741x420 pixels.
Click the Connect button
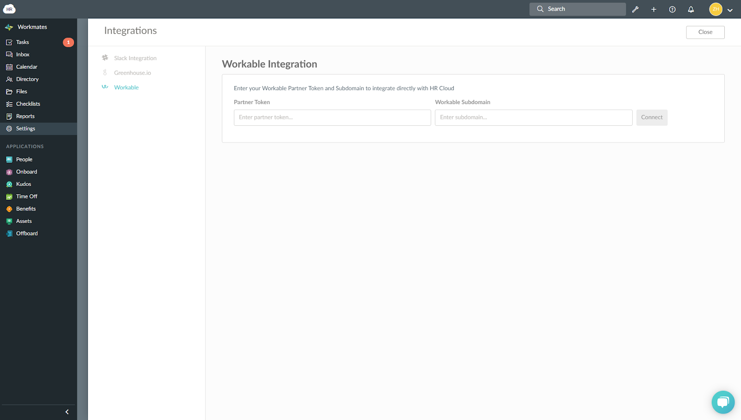[x=652, y=117]
